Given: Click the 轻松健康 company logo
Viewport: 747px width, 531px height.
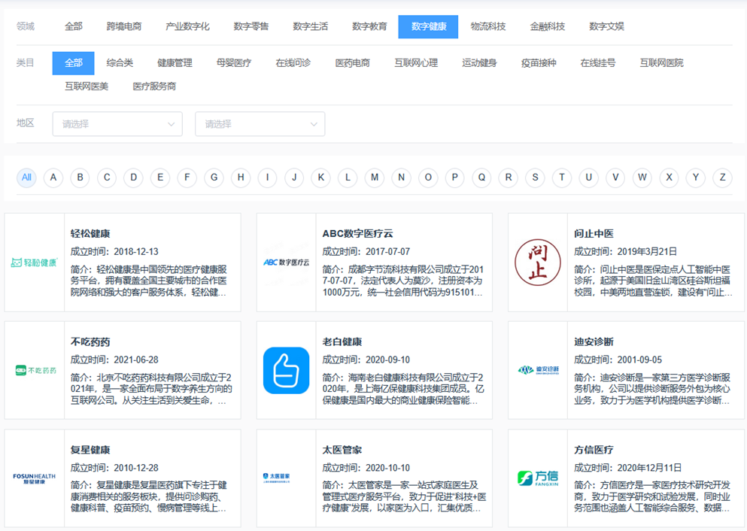Looking at the screenshot, I should pos(35,262).
